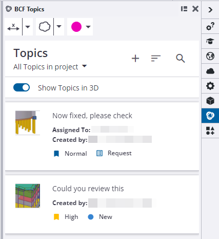
Task: Click the colored floors model thumbnail
Action: [x=28, y=196]
